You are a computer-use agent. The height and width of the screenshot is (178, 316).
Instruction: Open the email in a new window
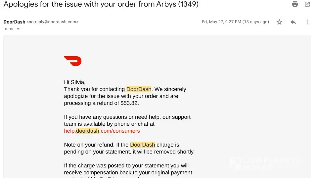click(x=307, y=4)
